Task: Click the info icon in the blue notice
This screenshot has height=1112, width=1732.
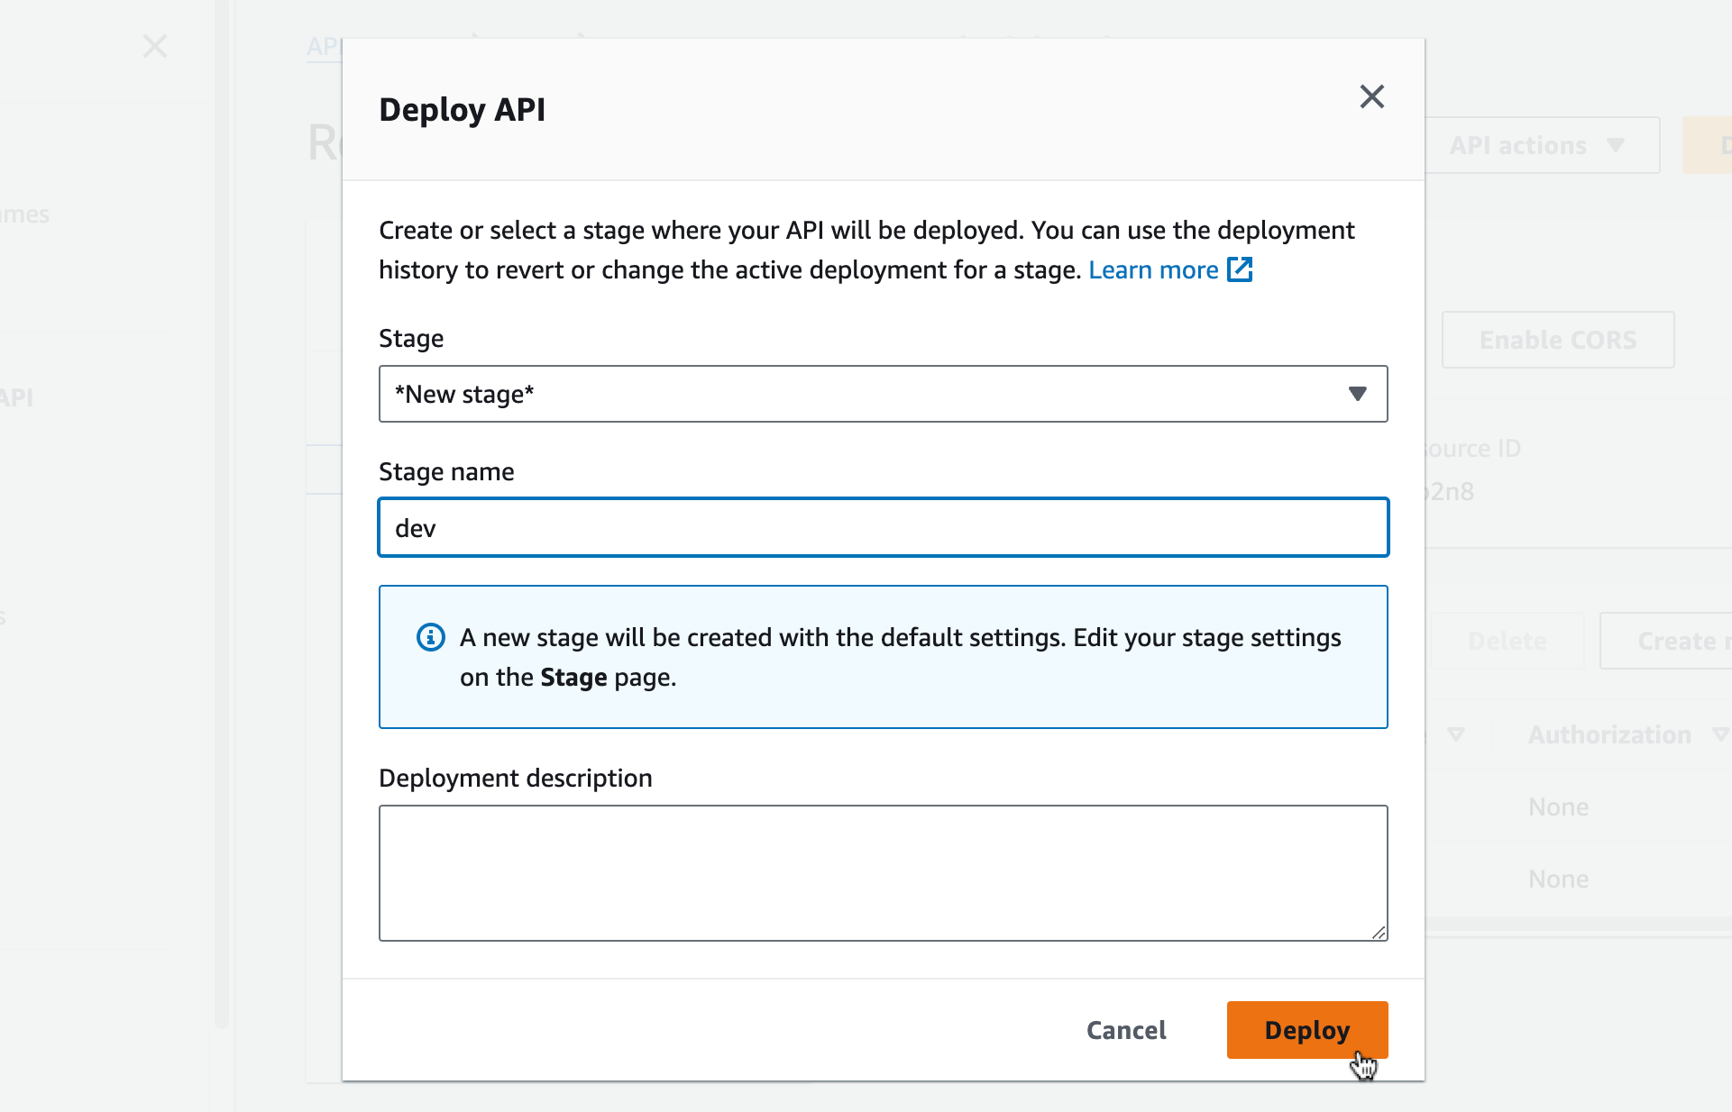Action: (431, 637)
